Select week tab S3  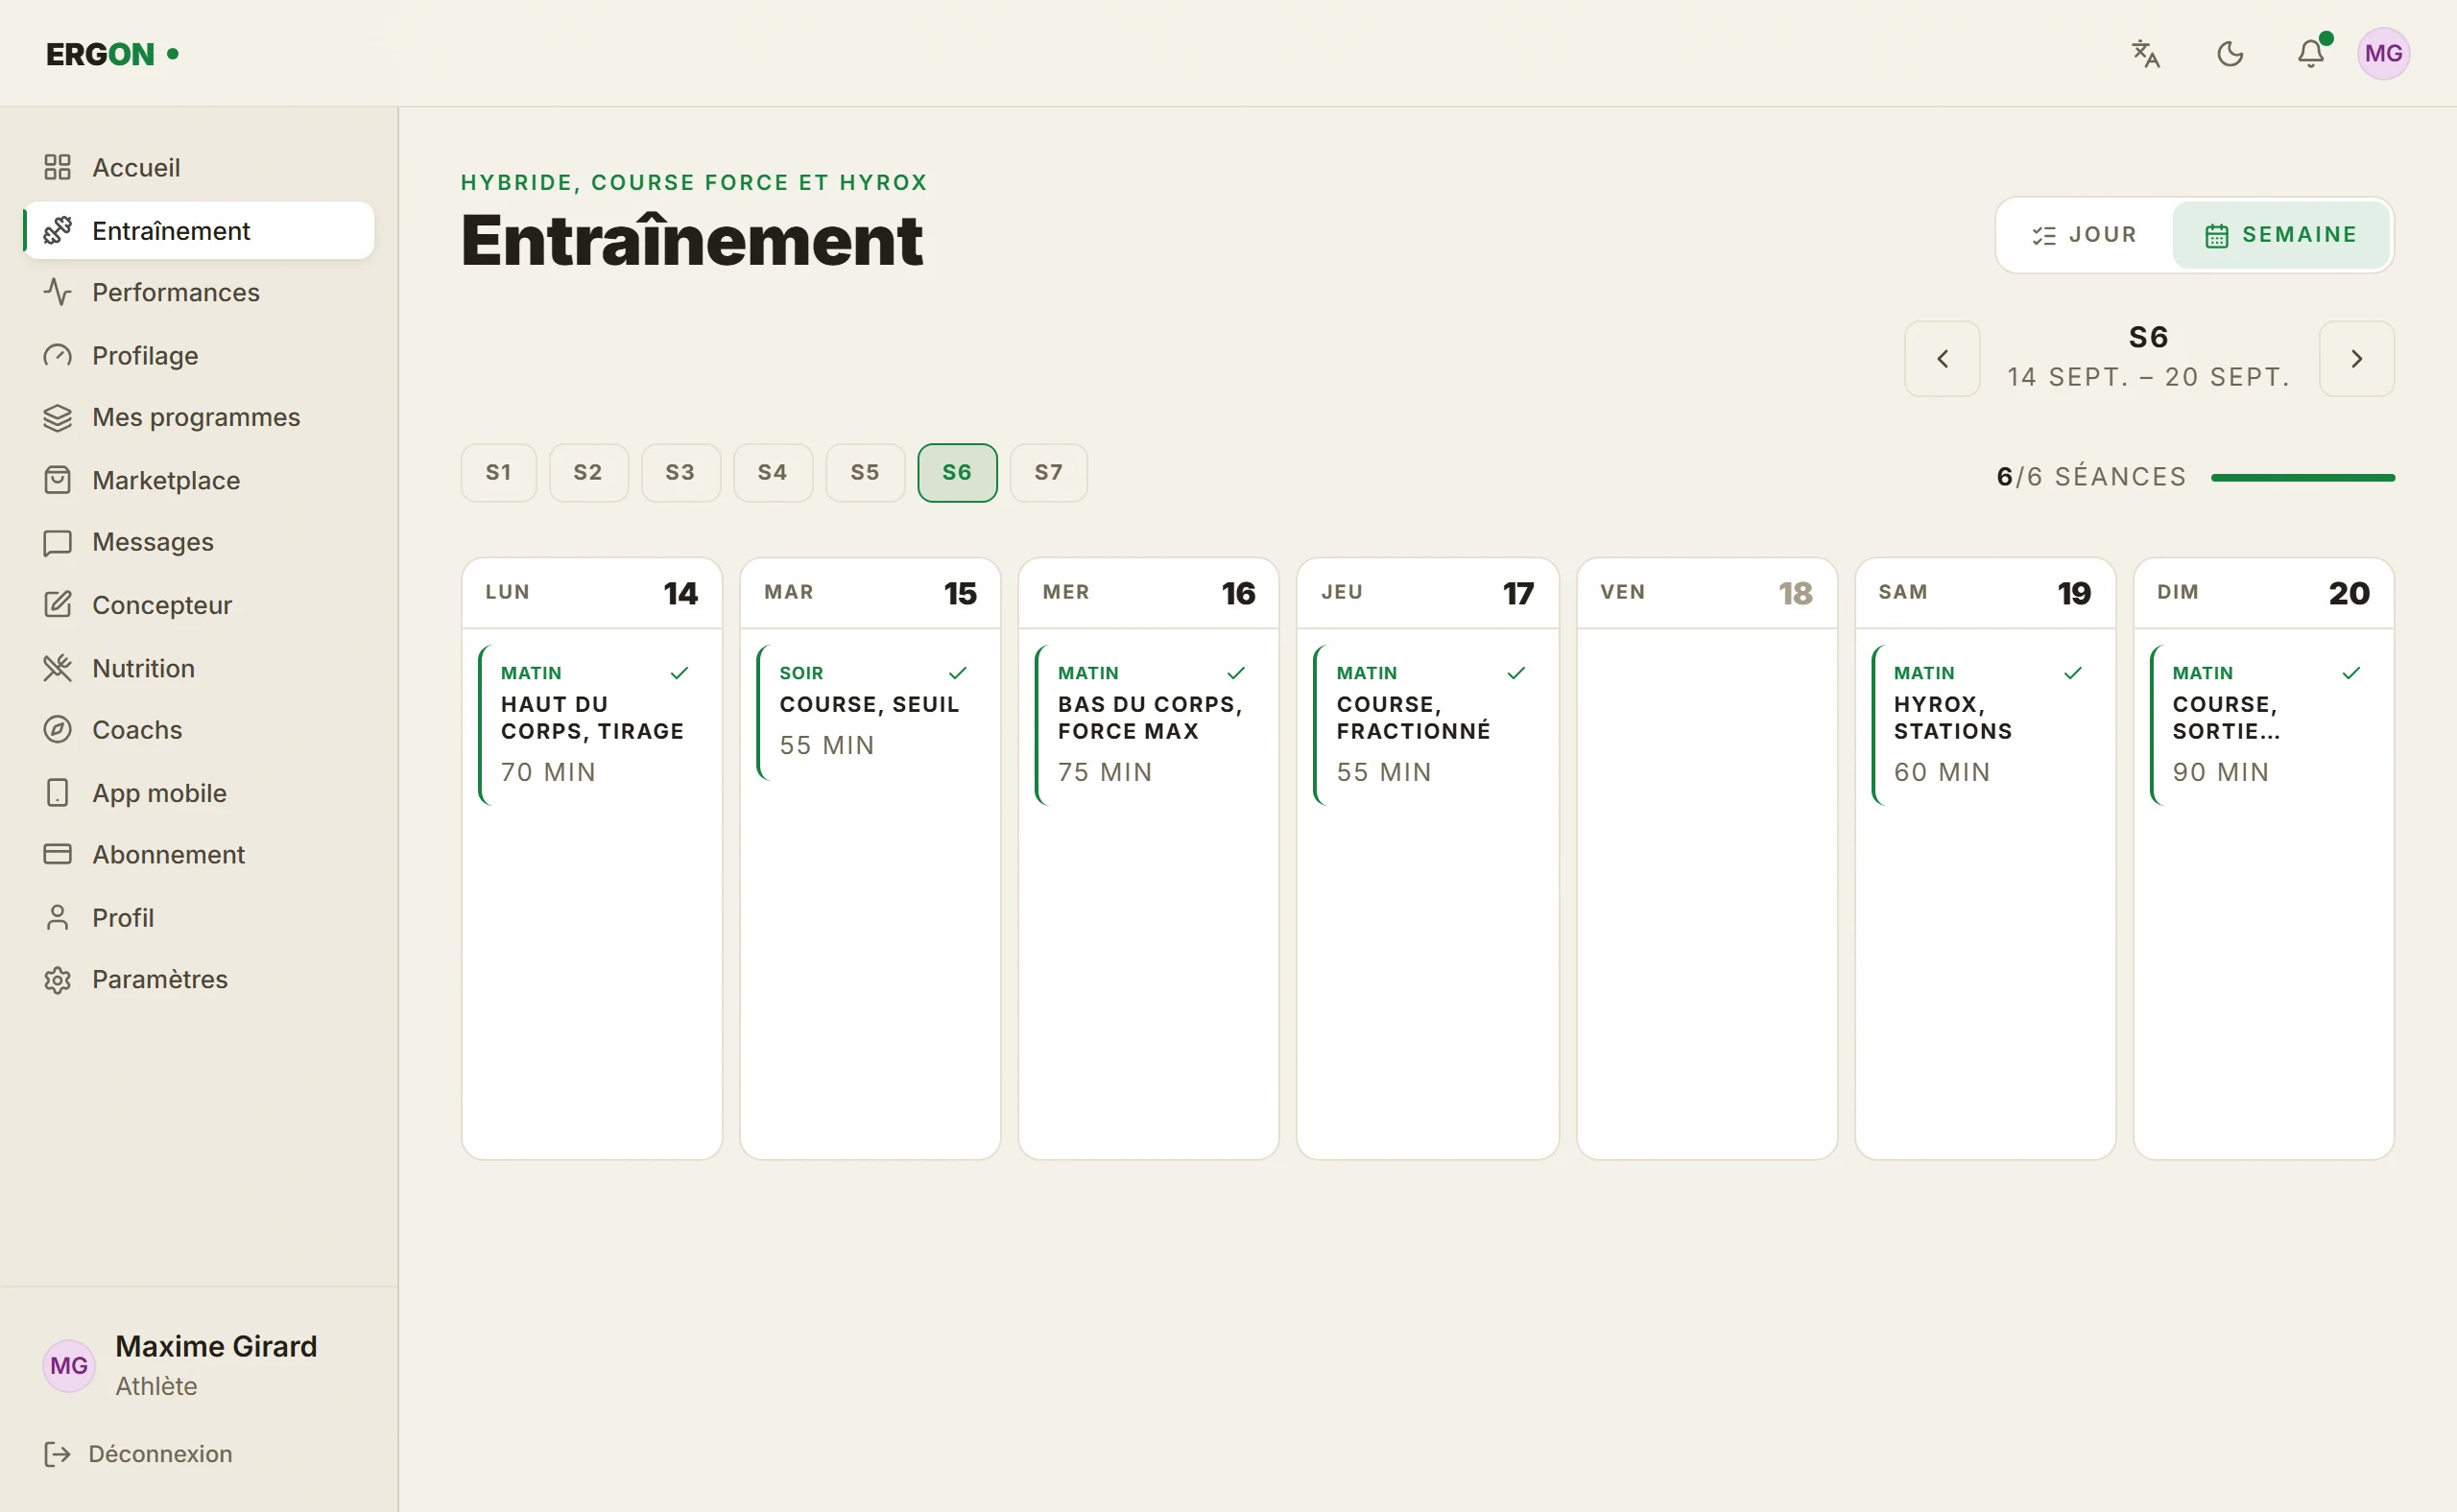click(680, 473)
